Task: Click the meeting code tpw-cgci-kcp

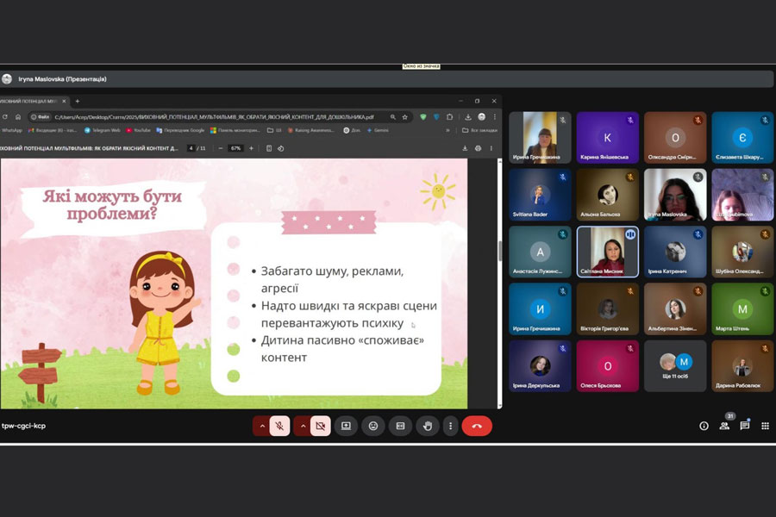Action: coord(24,426)
